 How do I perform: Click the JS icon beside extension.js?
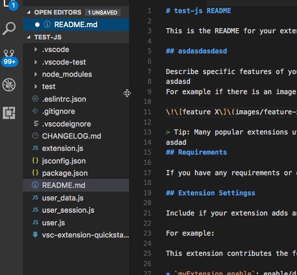pos(35,148)
